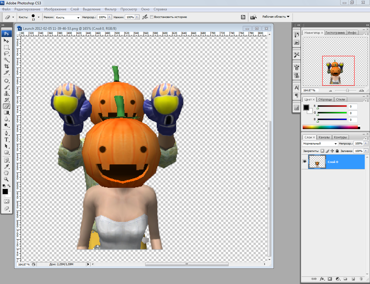
Task: Select the Hand tool
Action: click(x=6, y=173)
